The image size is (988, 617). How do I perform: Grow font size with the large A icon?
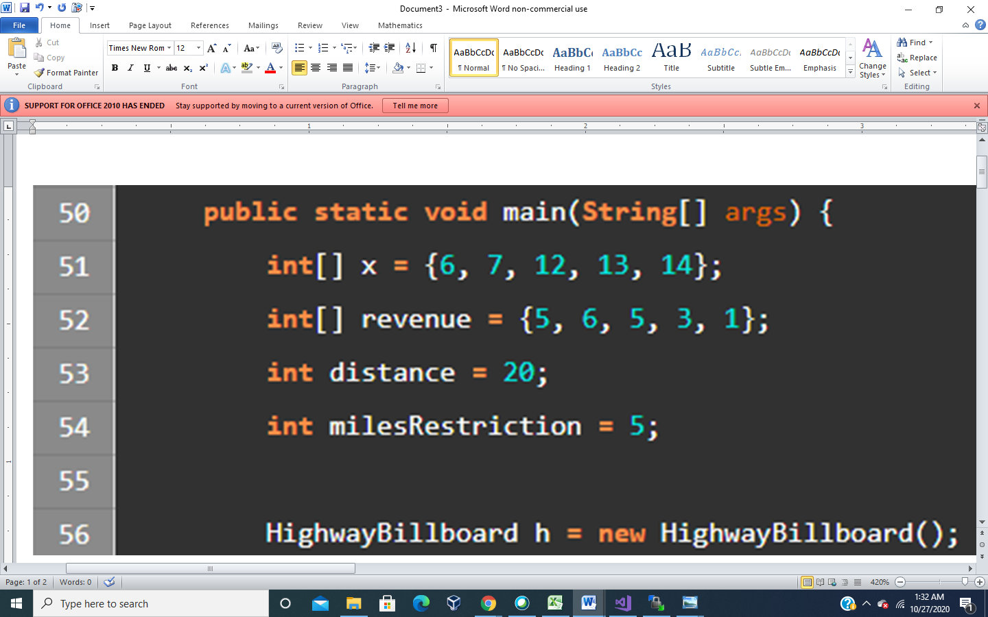coord(211,48)
